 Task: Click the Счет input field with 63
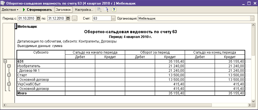pos(102,18)
